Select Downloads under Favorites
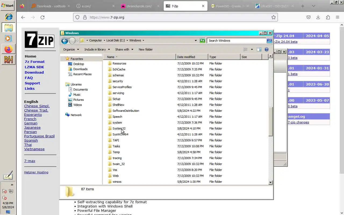 [80, 69]
